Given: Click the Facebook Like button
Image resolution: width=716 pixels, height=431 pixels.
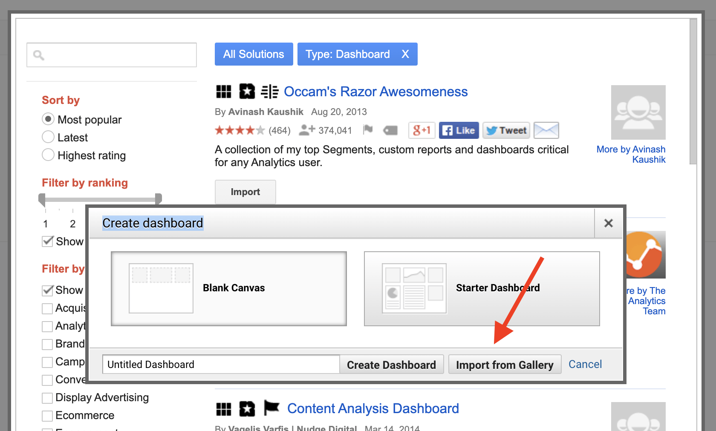Looking at the screenshot, I should tap(459, 130).
